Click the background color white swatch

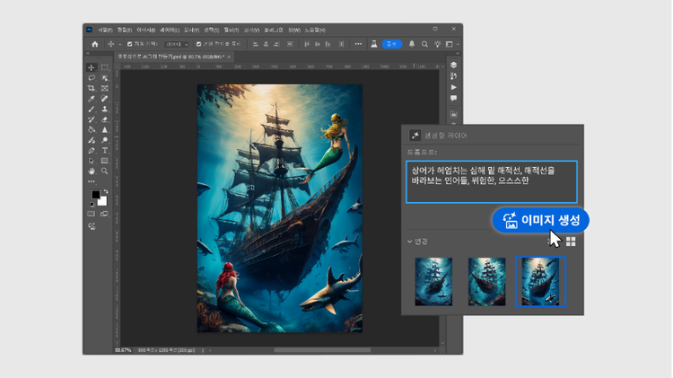pyautogui.click(x=103, y=202)
